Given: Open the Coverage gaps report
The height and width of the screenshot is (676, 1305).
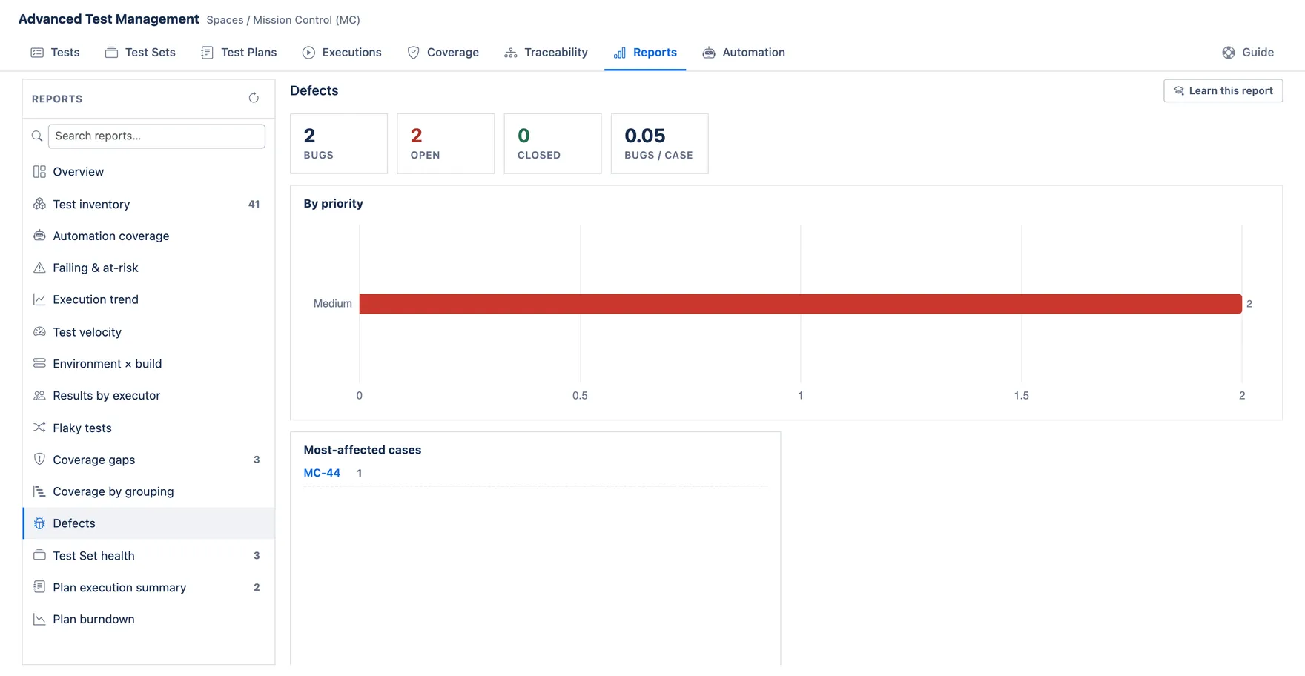Looking at the screenshot, I should point(149,460).
